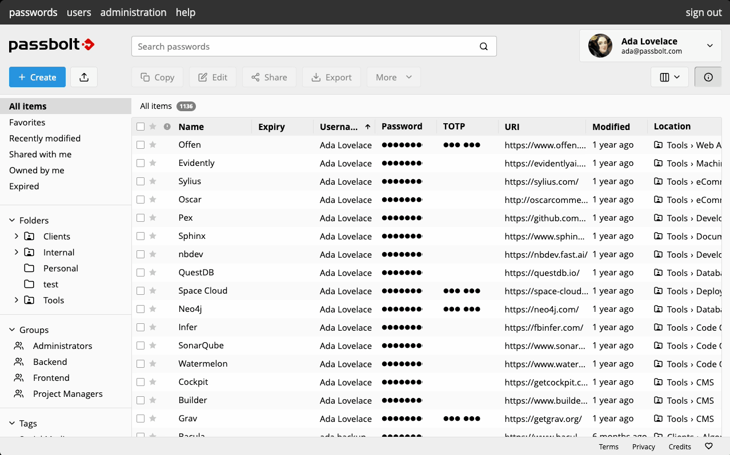The width and height of the screenshot is (730, 455).
Task: Check the Evidently row checkbox
Action: click(141, 163)
